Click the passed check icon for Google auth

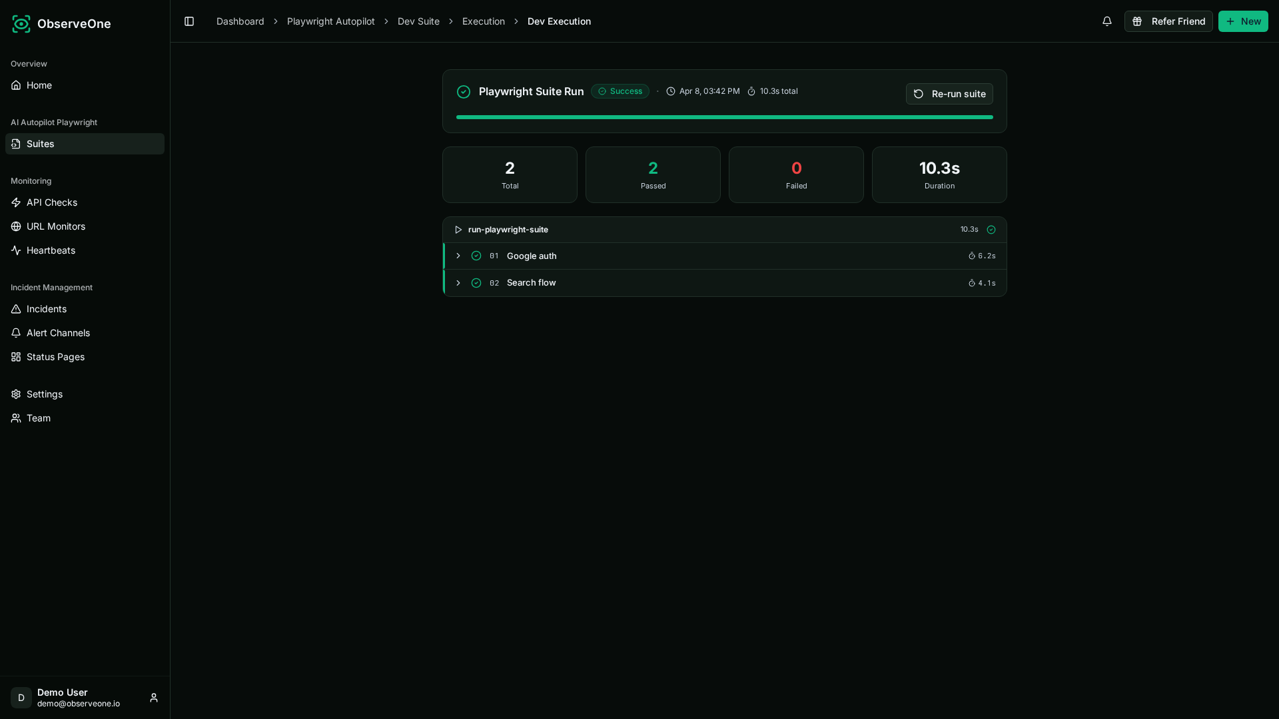(476, 256)
